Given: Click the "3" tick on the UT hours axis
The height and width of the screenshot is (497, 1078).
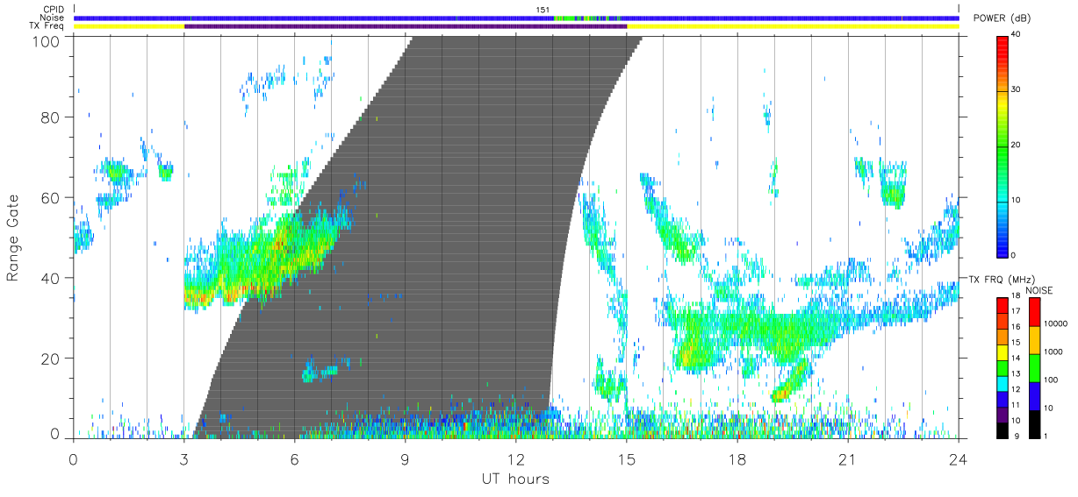Looking at the screenshot, I should pos(183,459).
